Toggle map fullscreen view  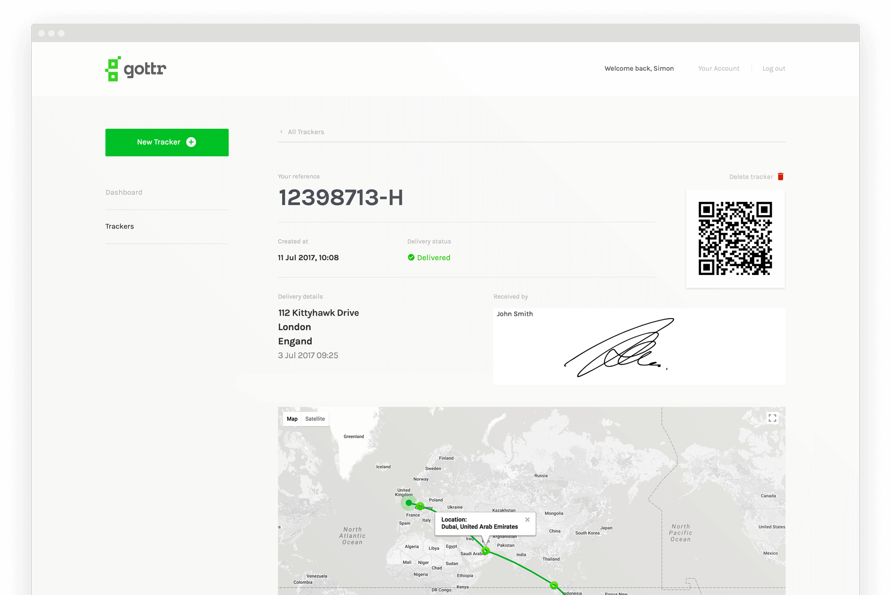click(x=772, y=418)
